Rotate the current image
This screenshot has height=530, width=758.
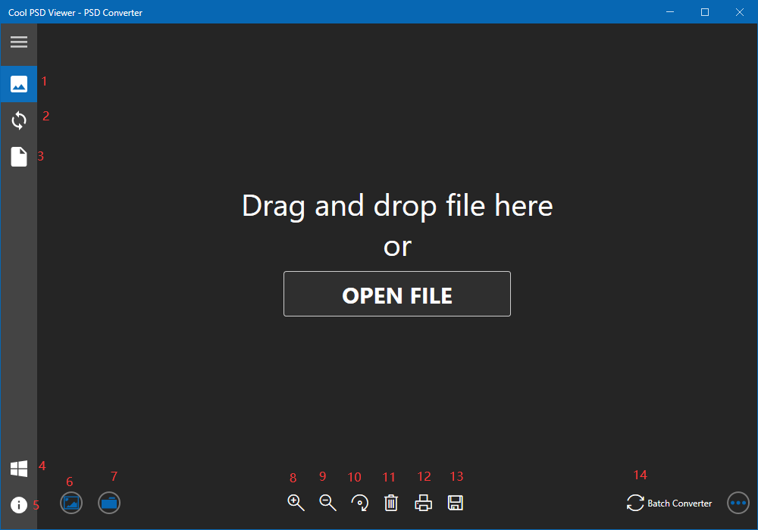coord(359,503)
